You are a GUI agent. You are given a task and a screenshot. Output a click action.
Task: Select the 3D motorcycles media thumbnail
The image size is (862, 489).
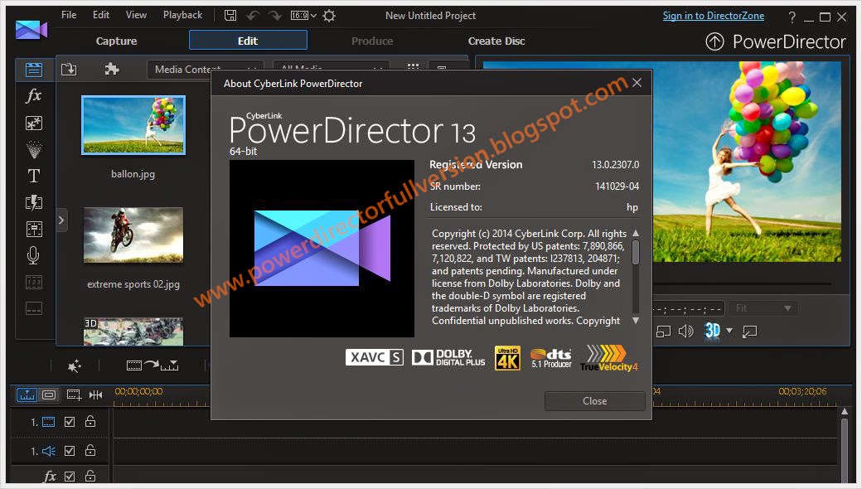point(133,332)
